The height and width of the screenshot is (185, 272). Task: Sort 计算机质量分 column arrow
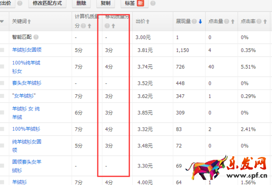coord(89,26)
